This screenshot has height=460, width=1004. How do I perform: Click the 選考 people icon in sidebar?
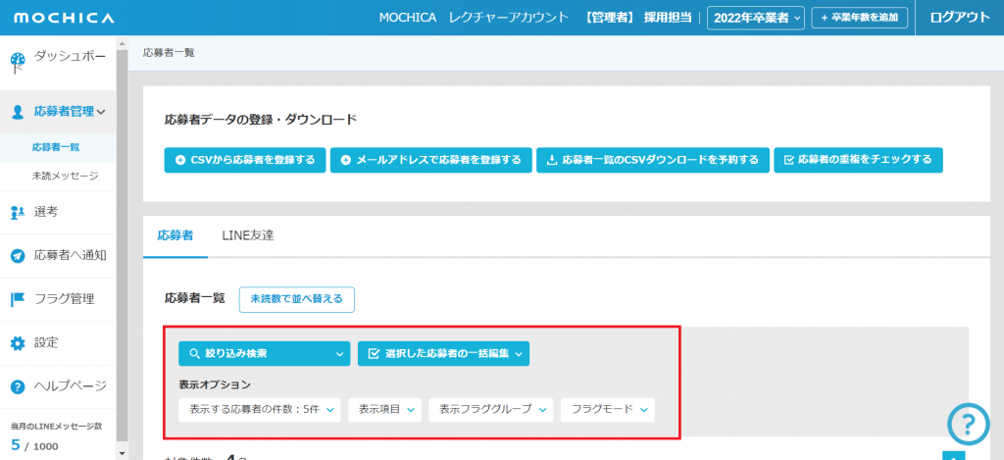[x=17, y=212]
